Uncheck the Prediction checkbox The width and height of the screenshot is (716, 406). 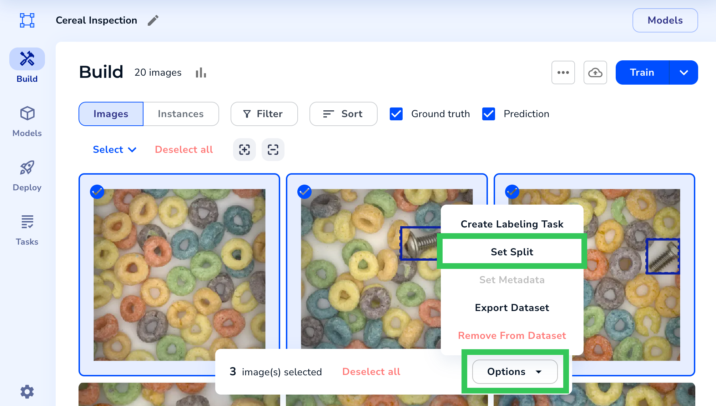[489, 114]
